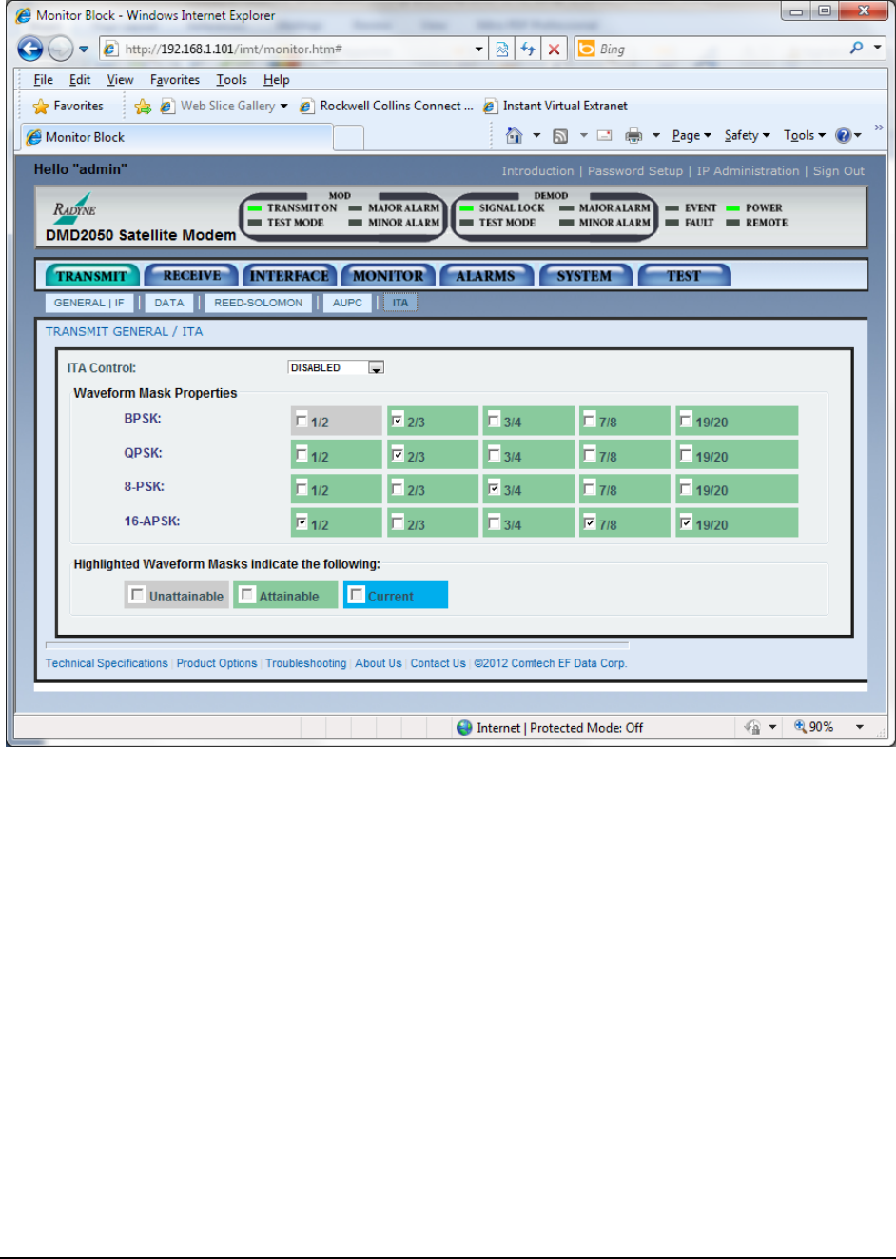Click the Refresh page icon
Viewport: 896px width, 1259px height.
tap(528, 49)
